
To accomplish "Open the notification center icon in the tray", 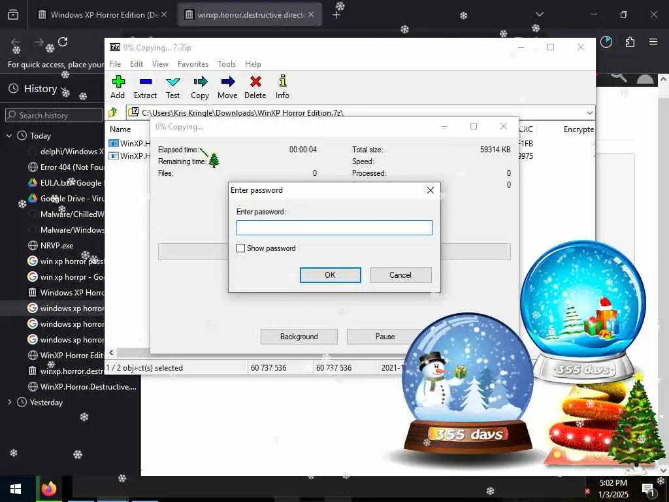I will click(x=649, y=490).
